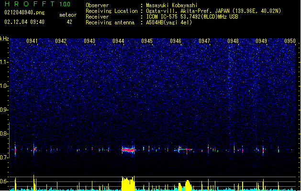This screenshot has width=301, height=191.
Task: Click the 0945 time marker
Action: pyautogui.click(x=147, y=41)
